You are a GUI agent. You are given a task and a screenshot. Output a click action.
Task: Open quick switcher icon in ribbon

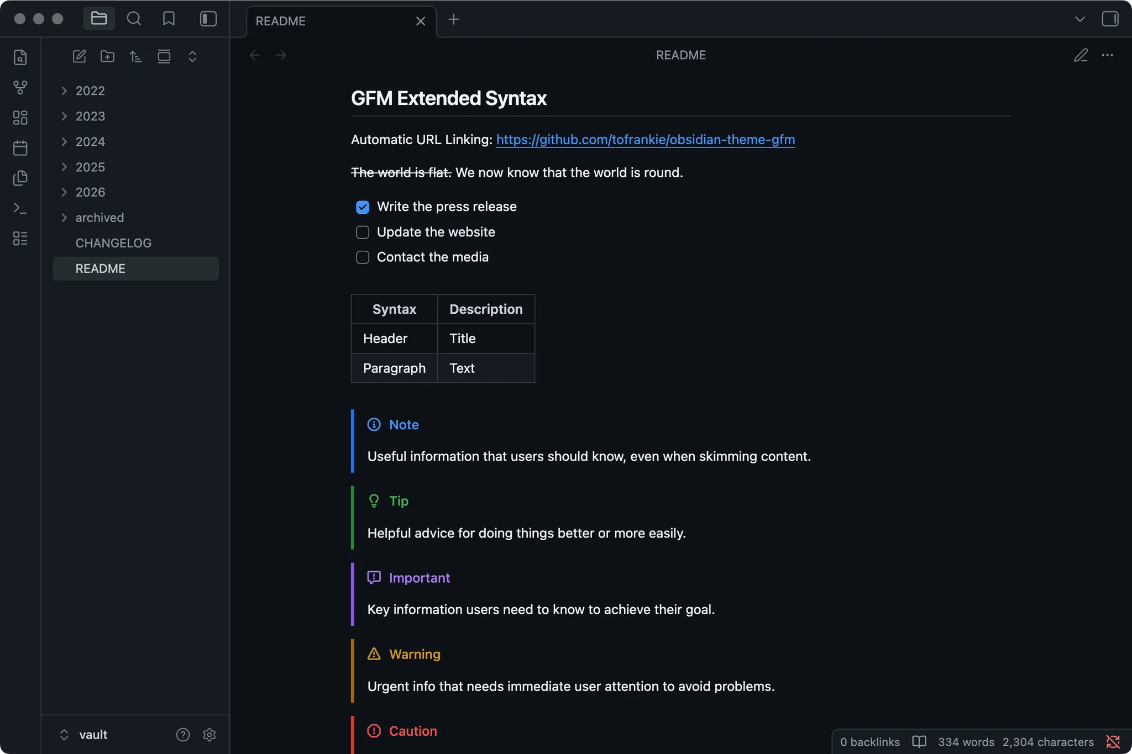click(20, 57)
